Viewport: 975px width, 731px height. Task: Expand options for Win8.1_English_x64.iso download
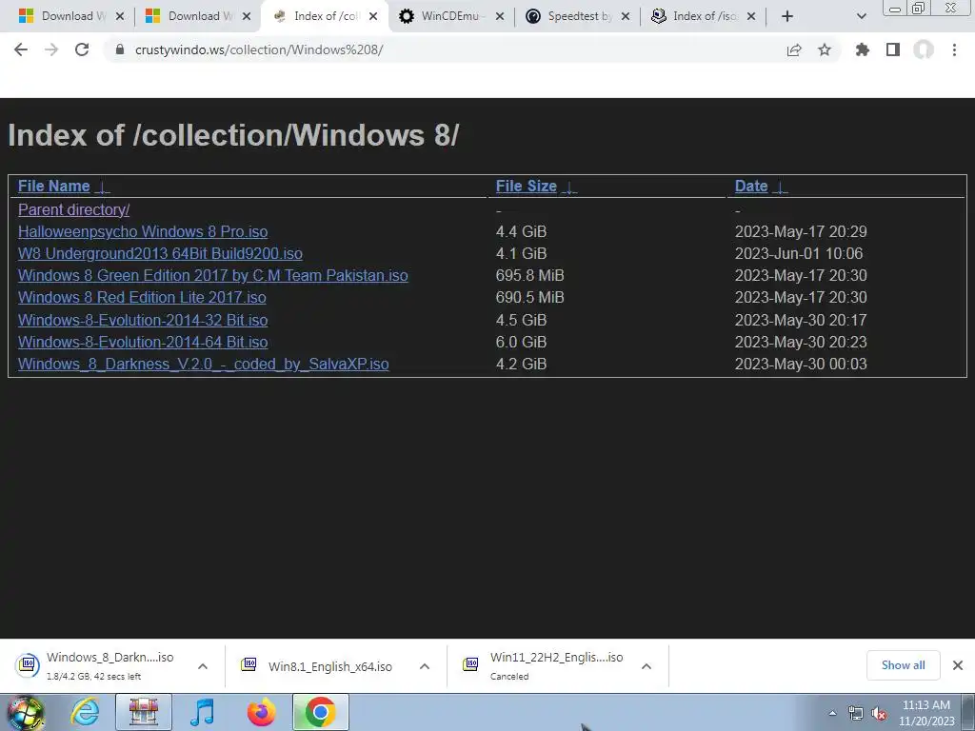[425, 666]
